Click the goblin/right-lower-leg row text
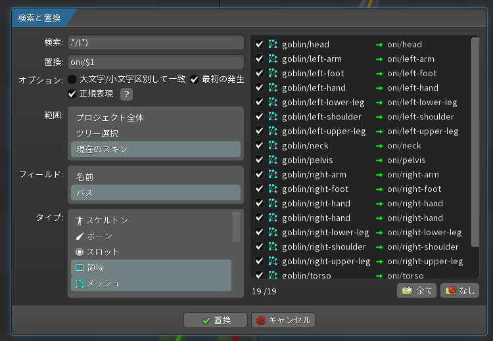This screenshot has height=341, width=493. point(325,232)
